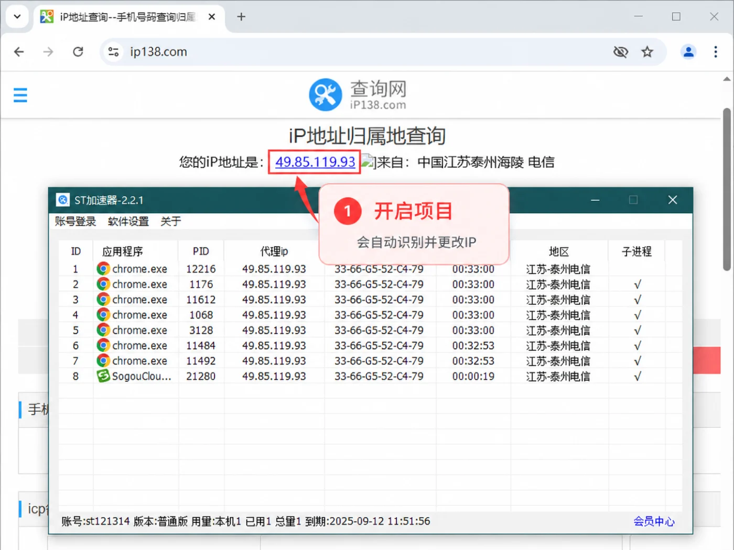Click 子进程 checkmark for PID 11484
The height and width of the screenshot is (550, 734).
click(638, 346)
